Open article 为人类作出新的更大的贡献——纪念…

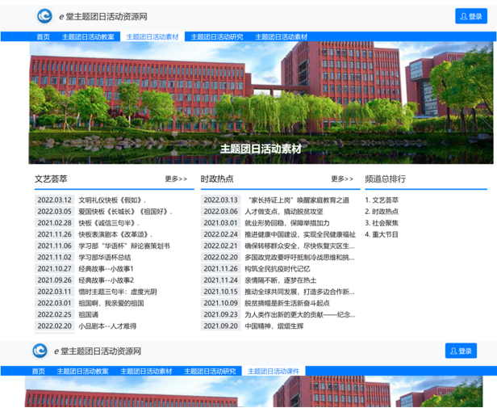tap(300, 314)
